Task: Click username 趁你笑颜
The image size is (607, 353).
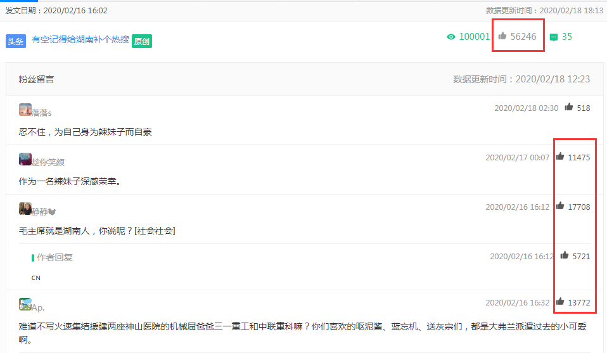Action: 48,163
